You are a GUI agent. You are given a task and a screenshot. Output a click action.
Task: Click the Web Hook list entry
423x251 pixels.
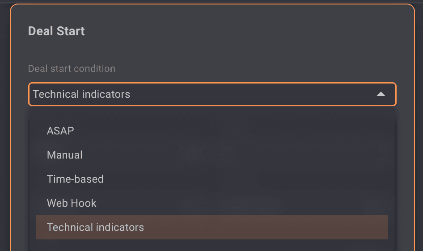(72, 203)
